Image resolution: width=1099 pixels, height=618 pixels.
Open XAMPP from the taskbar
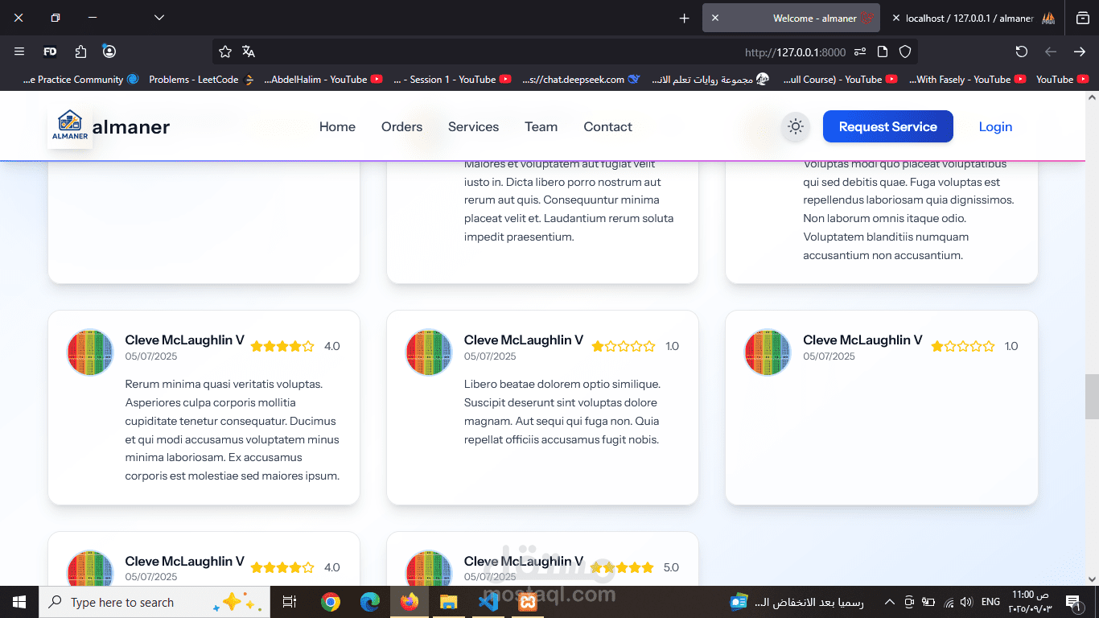528,602
